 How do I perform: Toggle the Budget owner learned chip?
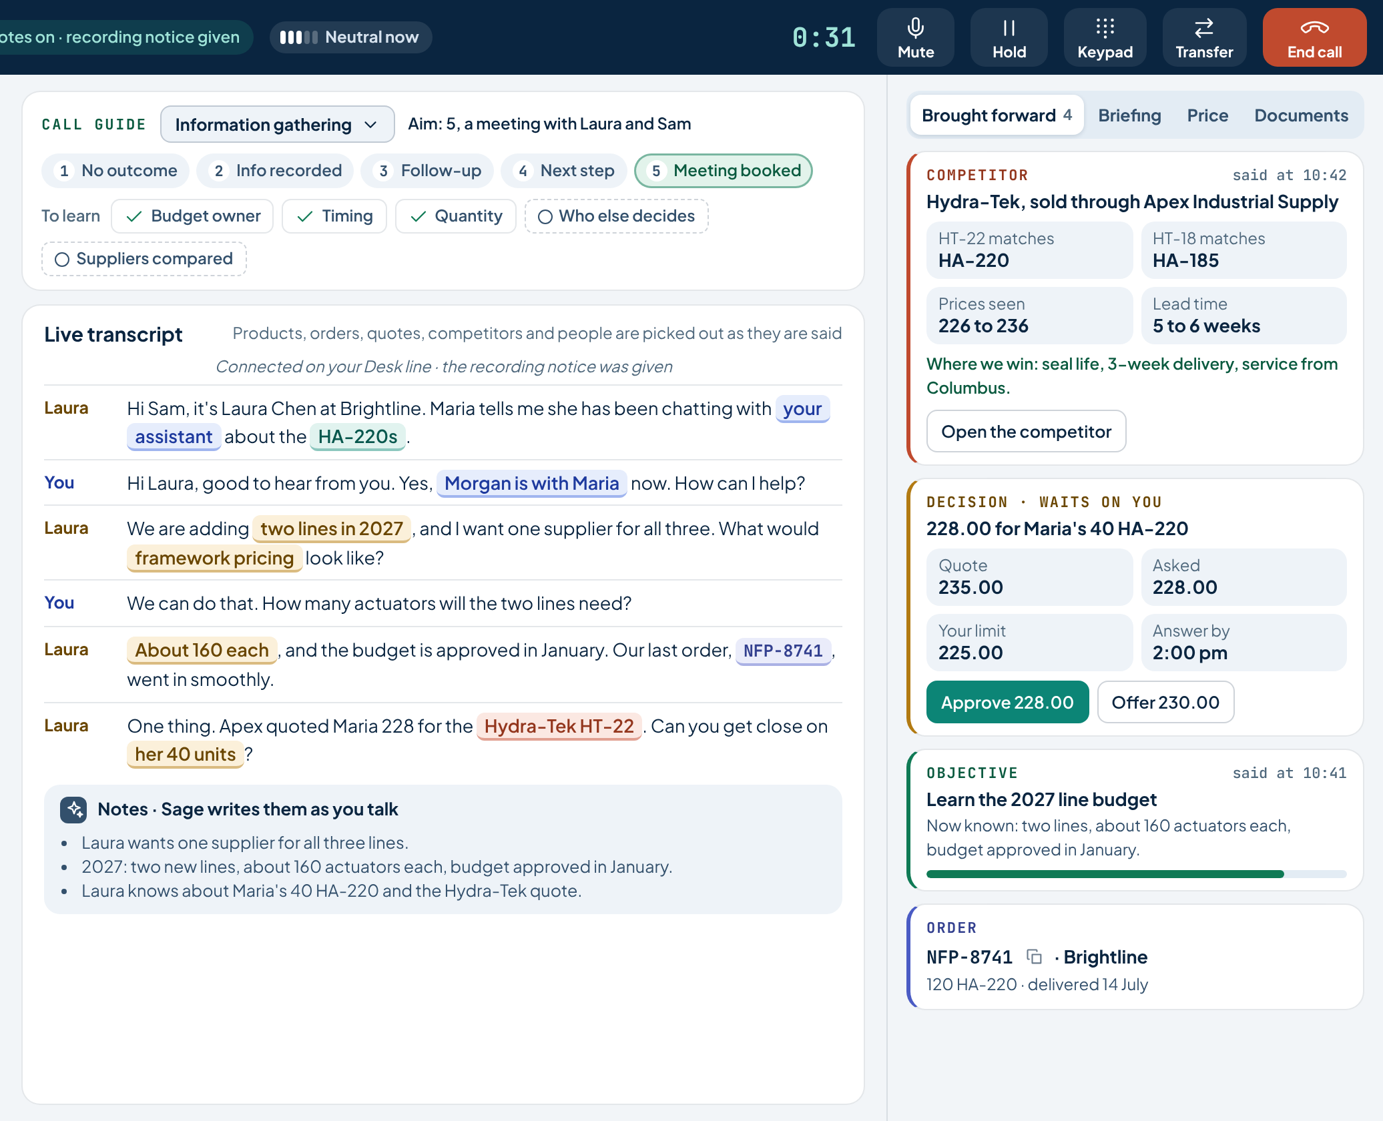pyautogui.click(x=192, y=216)
